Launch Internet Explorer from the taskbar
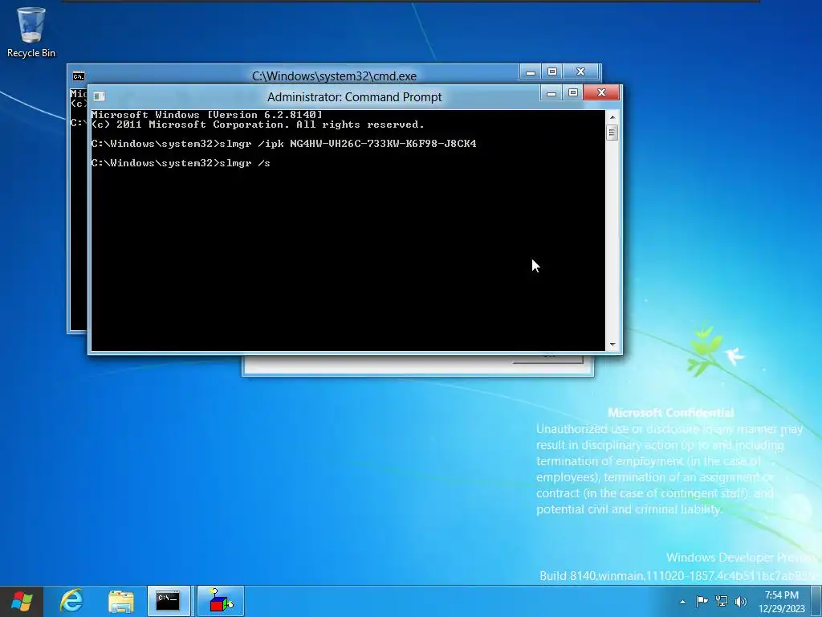822x617 pixels. pos(71,601)
